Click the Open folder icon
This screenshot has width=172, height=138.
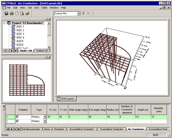[27, 13]
